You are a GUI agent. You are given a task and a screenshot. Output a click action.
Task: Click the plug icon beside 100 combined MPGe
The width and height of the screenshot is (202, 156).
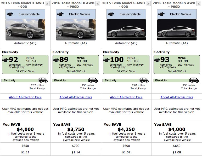[x=107, y=60]
